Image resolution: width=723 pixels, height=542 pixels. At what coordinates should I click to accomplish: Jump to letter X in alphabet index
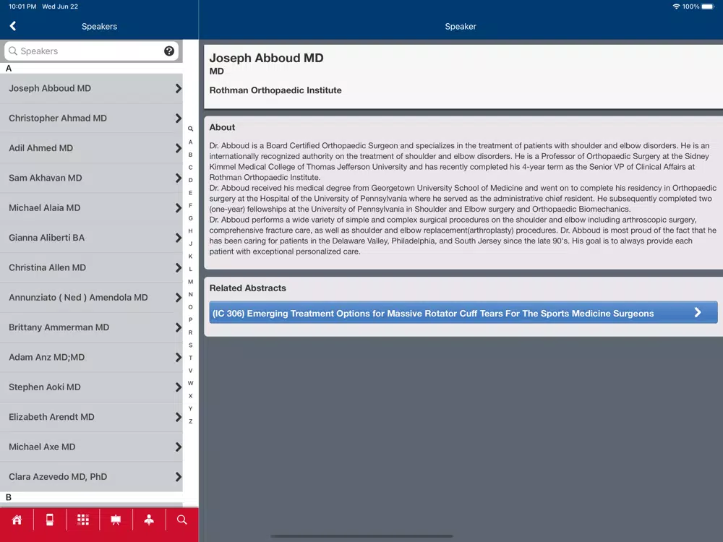pos(190,396)
